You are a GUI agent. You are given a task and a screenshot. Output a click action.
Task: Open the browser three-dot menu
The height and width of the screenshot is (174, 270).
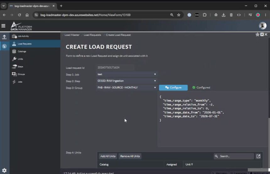266,15
